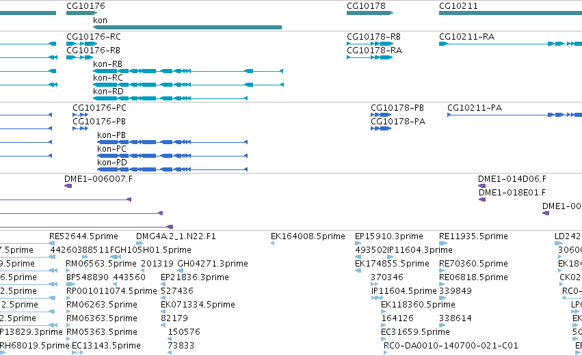Select the RE11935.5prime label
Image resolution: width=582 pixels, height=356 pixels.
pos(473,236)
